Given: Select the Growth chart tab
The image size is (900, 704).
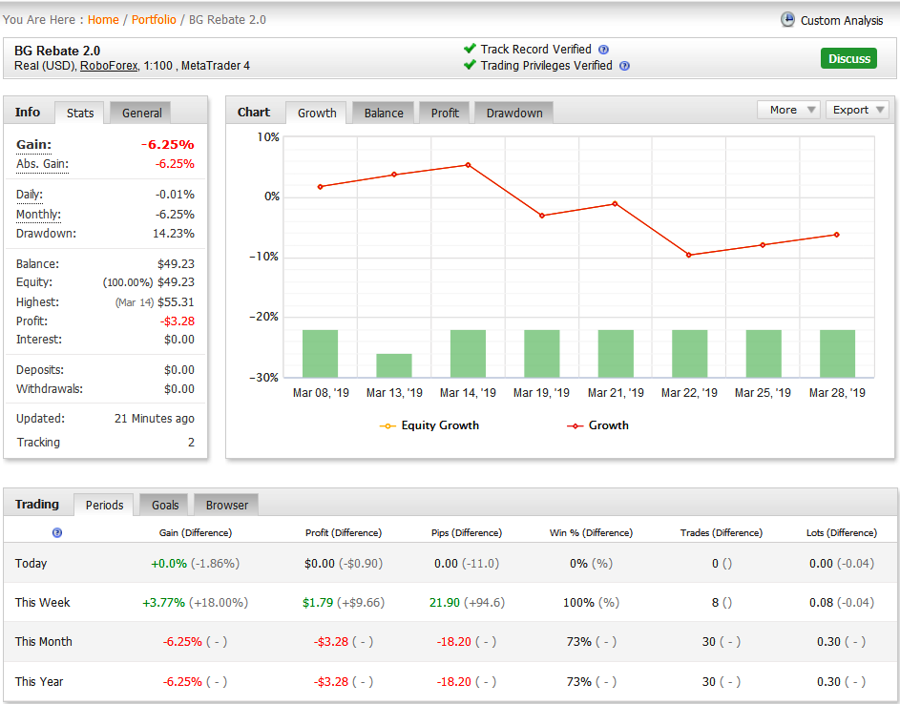Looking at the screenshot, I should 316,113.
